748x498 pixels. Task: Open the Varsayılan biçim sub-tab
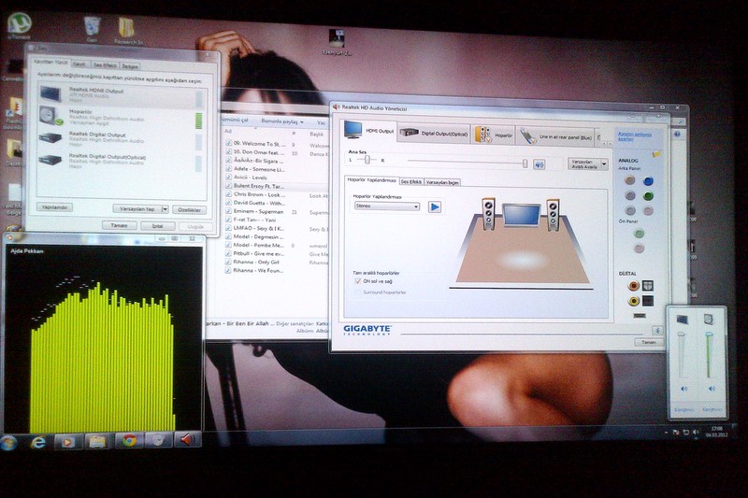click(x=442, y=182)
